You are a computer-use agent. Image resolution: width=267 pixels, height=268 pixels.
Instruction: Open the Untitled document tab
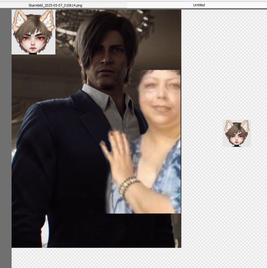[199, 5]
